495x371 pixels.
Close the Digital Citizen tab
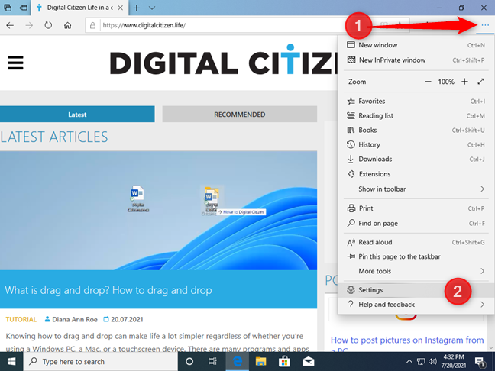(x=120, y=8)
